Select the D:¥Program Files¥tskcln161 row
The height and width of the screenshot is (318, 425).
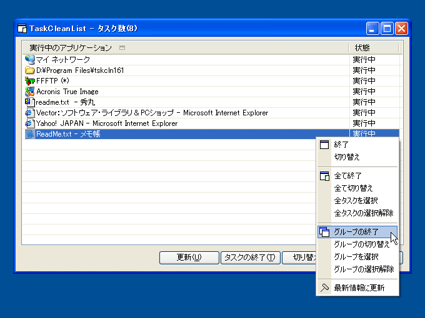[211, 70]
